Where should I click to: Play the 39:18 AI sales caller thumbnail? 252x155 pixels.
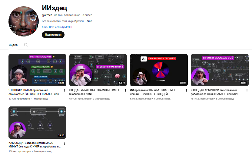(159, 70)
